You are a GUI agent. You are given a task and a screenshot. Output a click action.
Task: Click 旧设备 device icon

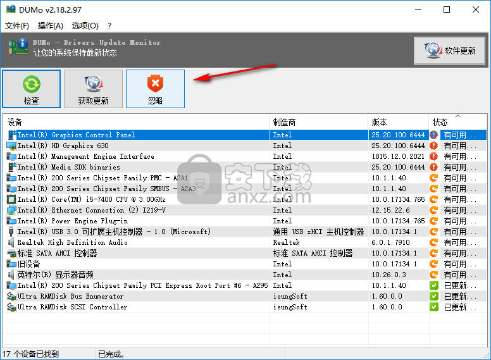(11, 264)
